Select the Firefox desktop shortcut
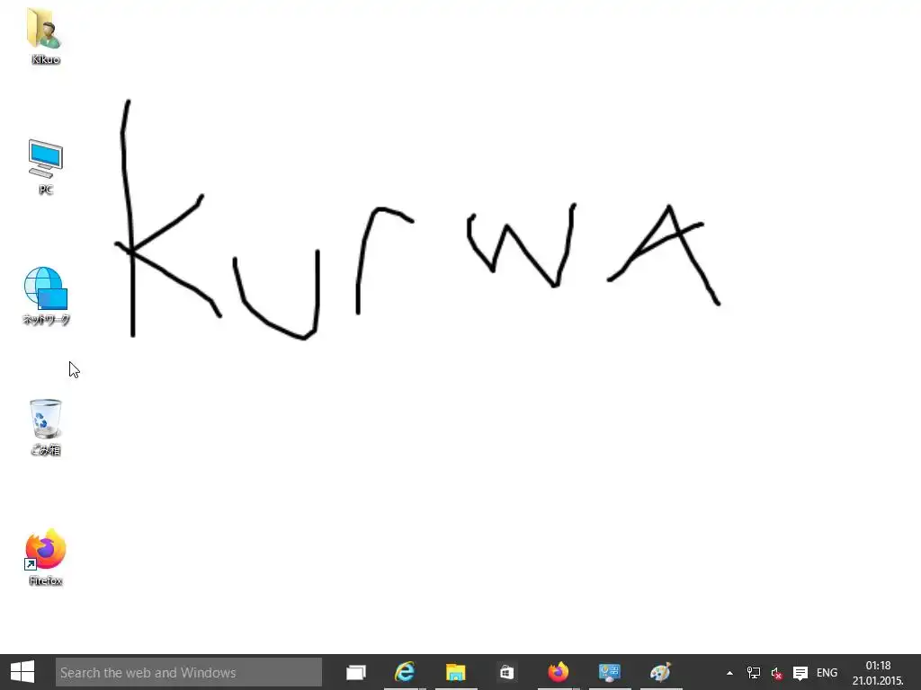921x690 pixels. coord(45,557)
